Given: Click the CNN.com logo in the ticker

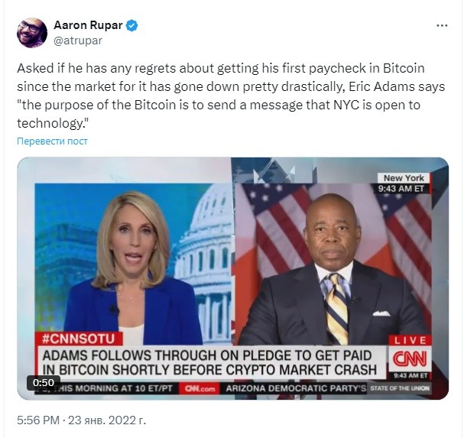Looking at the screenshot, I should pyautogui.click(x=200, y=388).
